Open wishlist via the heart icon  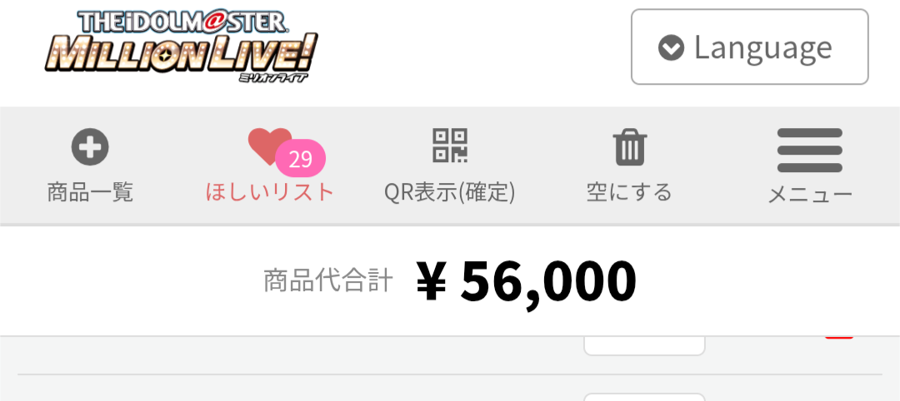tap(270, 146)
